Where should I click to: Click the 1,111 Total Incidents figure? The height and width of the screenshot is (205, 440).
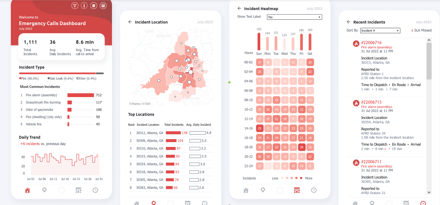click(30, 42)
